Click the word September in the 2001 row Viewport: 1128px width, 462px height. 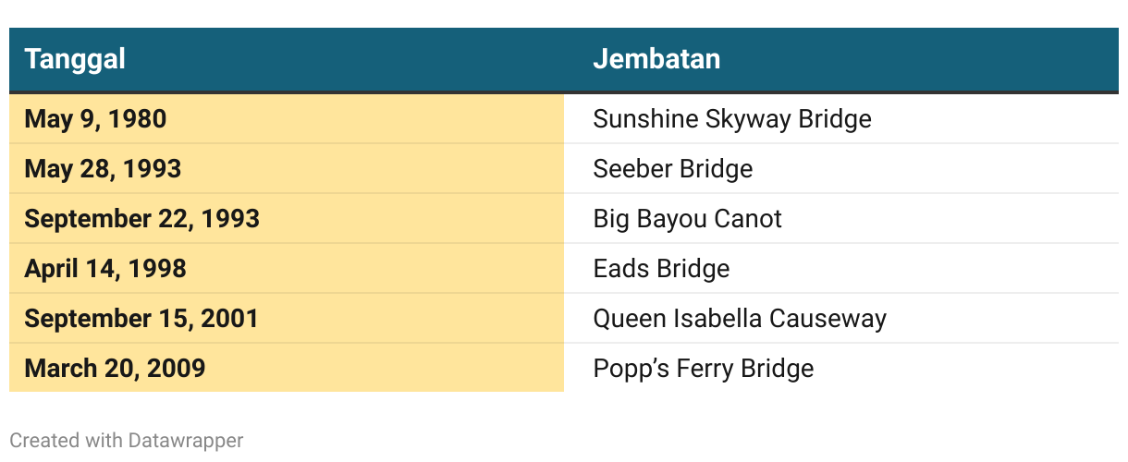[x=79, y=319]
